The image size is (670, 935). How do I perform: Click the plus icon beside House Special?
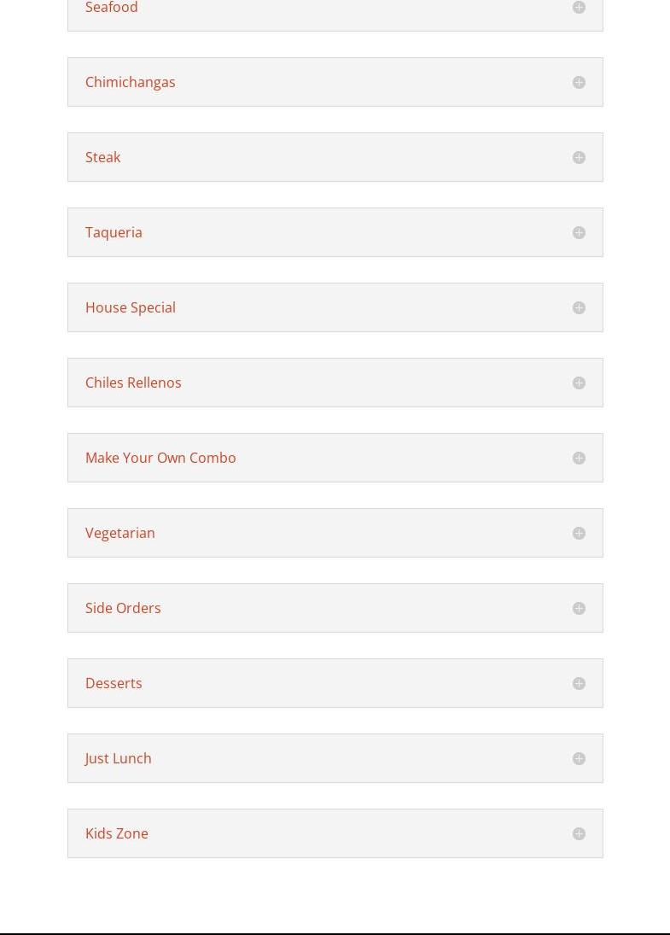pyautogui.click(x=579, y=307)
